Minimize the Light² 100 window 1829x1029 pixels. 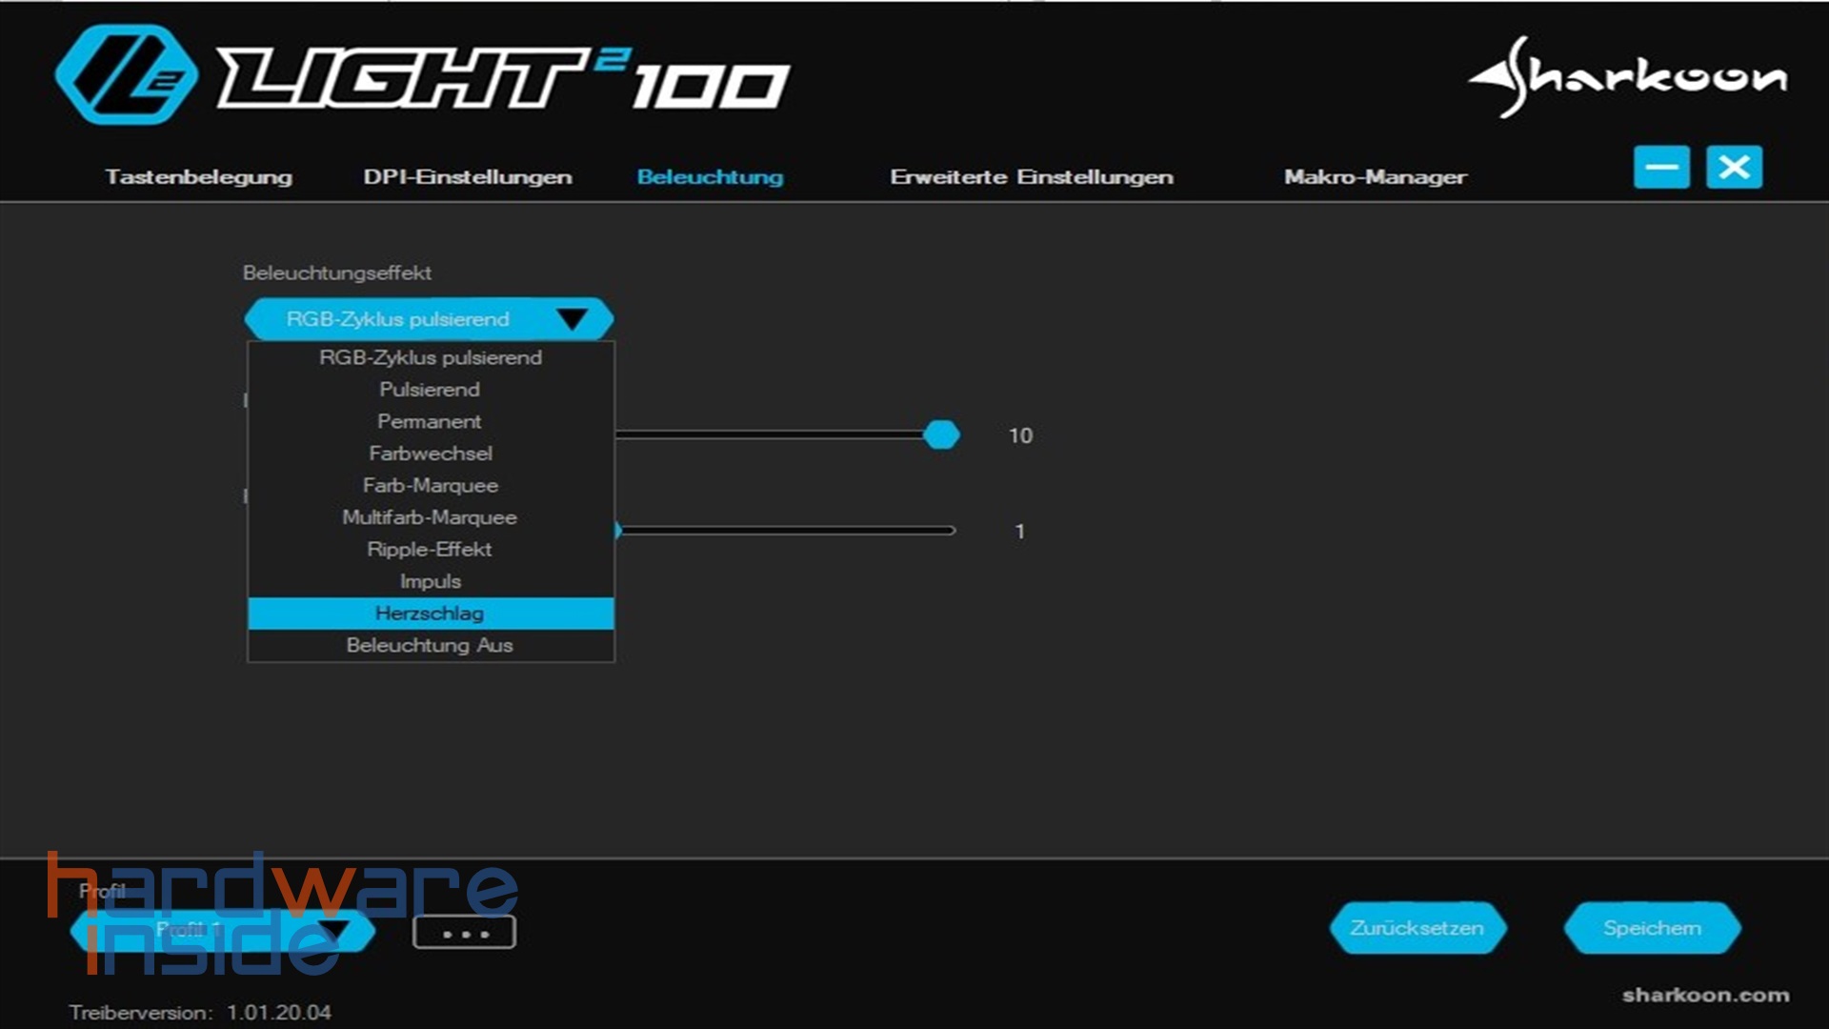(1661, 168)
